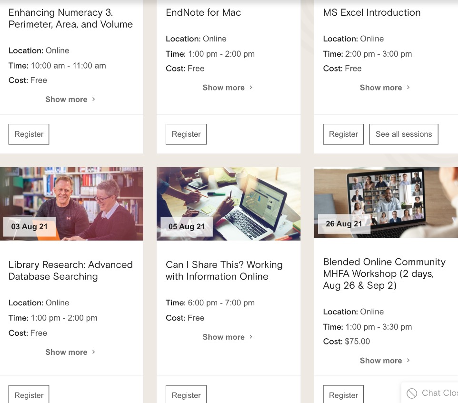Screen dimensions: 458x403
Task: Open the video call laptop photo thumbnail
Action: (x=386, y=202)
